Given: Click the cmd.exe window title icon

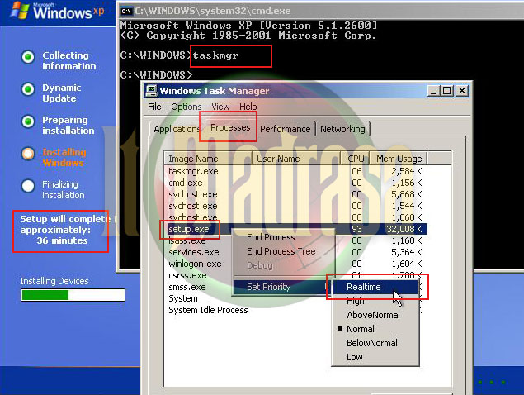Looking at the screenshot, I should pos(126,11).
